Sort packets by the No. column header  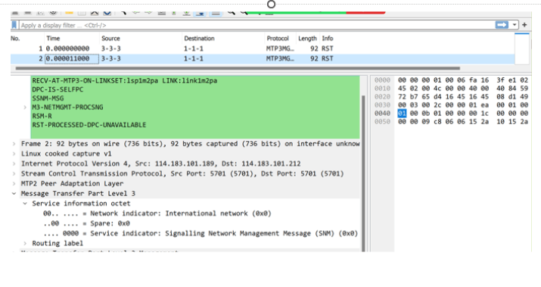[15, 39]
